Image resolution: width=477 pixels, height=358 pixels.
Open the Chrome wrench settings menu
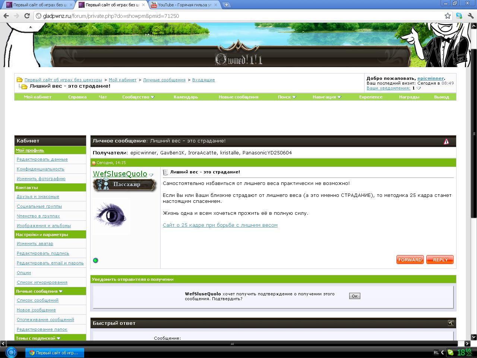tap(470, 16)
